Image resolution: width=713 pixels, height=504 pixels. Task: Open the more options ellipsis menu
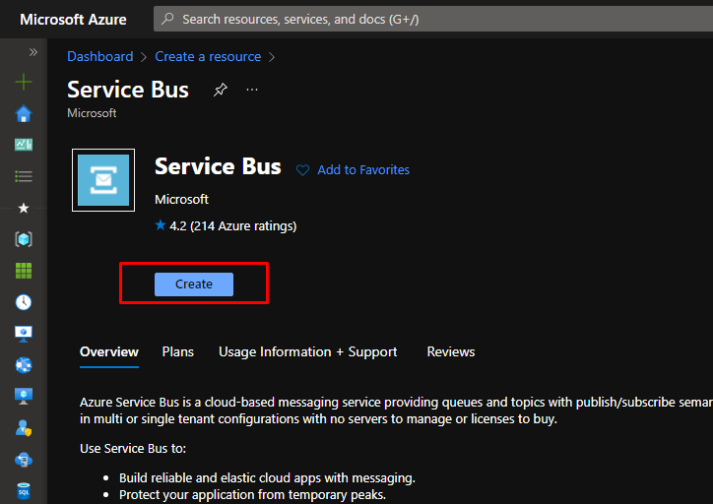[252, 90]
